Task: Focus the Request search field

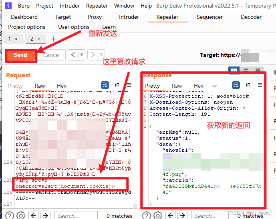Action: (76, 216)
